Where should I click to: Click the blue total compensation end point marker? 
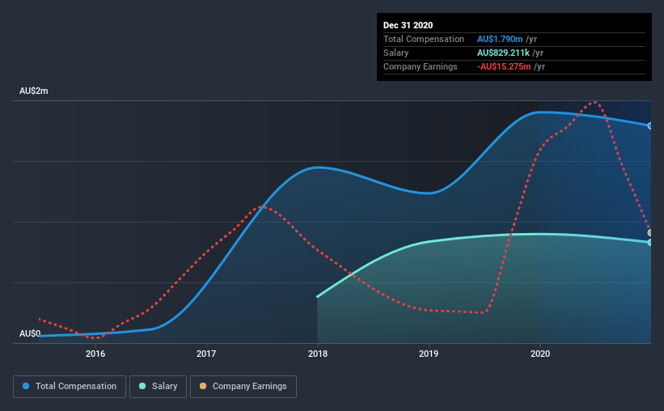click(x=650, y=126)
